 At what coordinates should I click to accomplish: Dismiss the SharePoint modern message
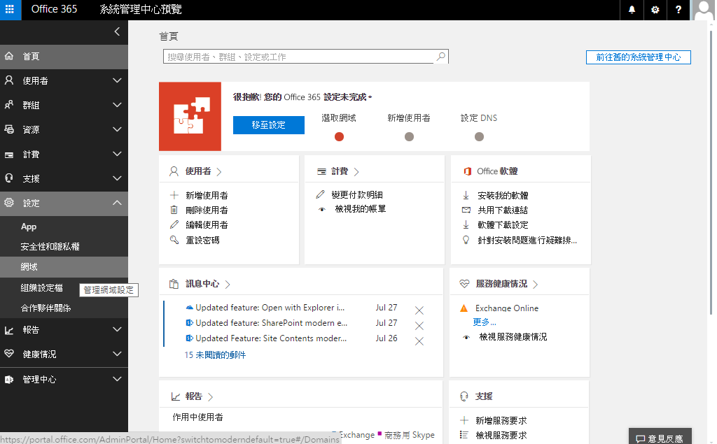419,326
